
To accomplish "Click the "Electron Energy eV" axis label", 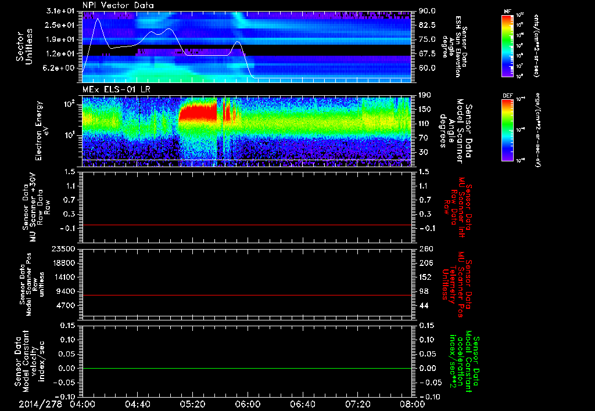I will [42, 131].
